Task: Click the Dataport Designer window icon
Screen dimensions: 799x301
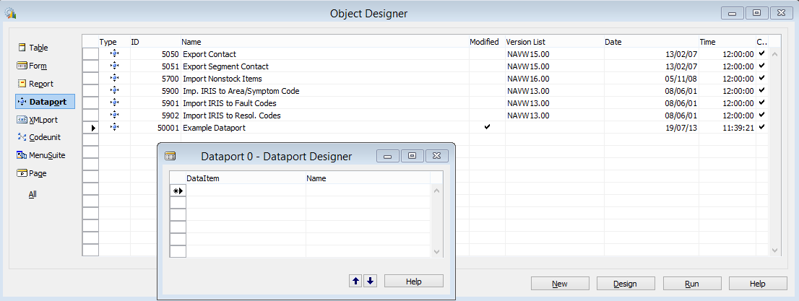Action: pyautogui.click(x=170, y=157)
